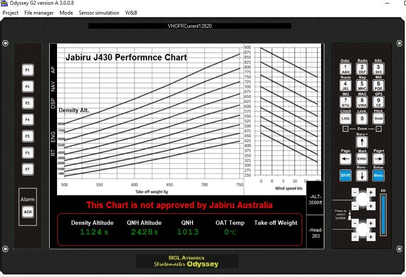Click the Zoom minus box
This screenshot has height=277, width=406.
(379, 128)
